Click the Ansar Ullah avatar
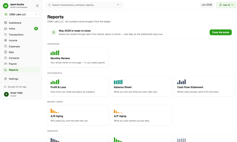Viewport: 237px width, 142px height. (x=6, y=94)
